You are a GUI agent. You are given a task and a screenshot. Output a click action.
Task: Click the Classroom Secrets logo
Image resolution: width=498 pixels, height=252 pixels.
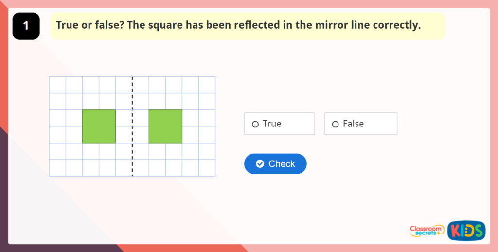pos(427,231)
